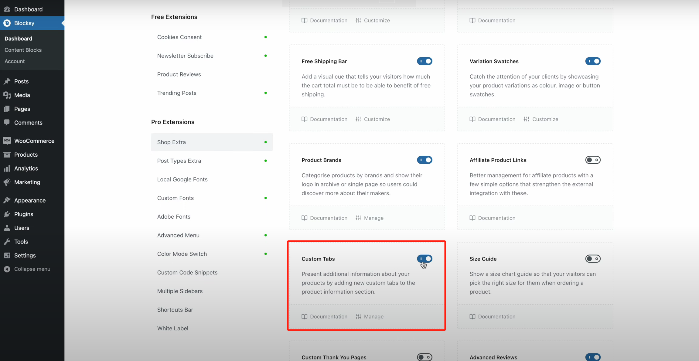
Task: Open Custom Code Snippets extension
Action: 187,272
